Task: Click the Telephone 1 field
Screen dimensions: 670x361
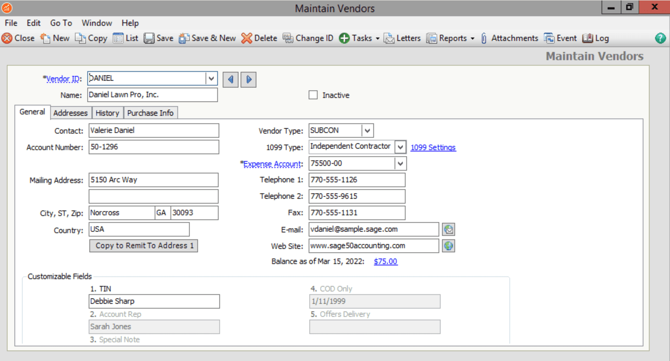Action: click(357, 180)
